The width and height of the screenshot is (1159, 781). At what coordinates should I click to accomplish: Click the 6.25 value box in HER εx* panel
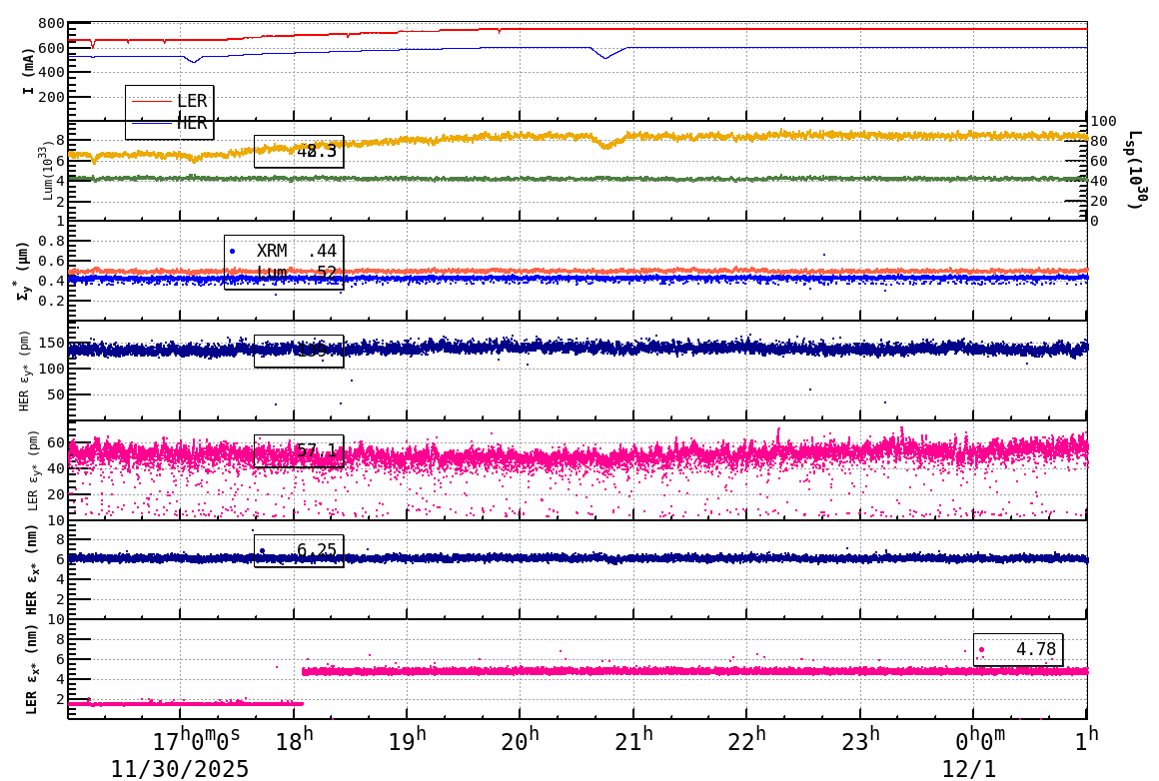click(299, 550)
